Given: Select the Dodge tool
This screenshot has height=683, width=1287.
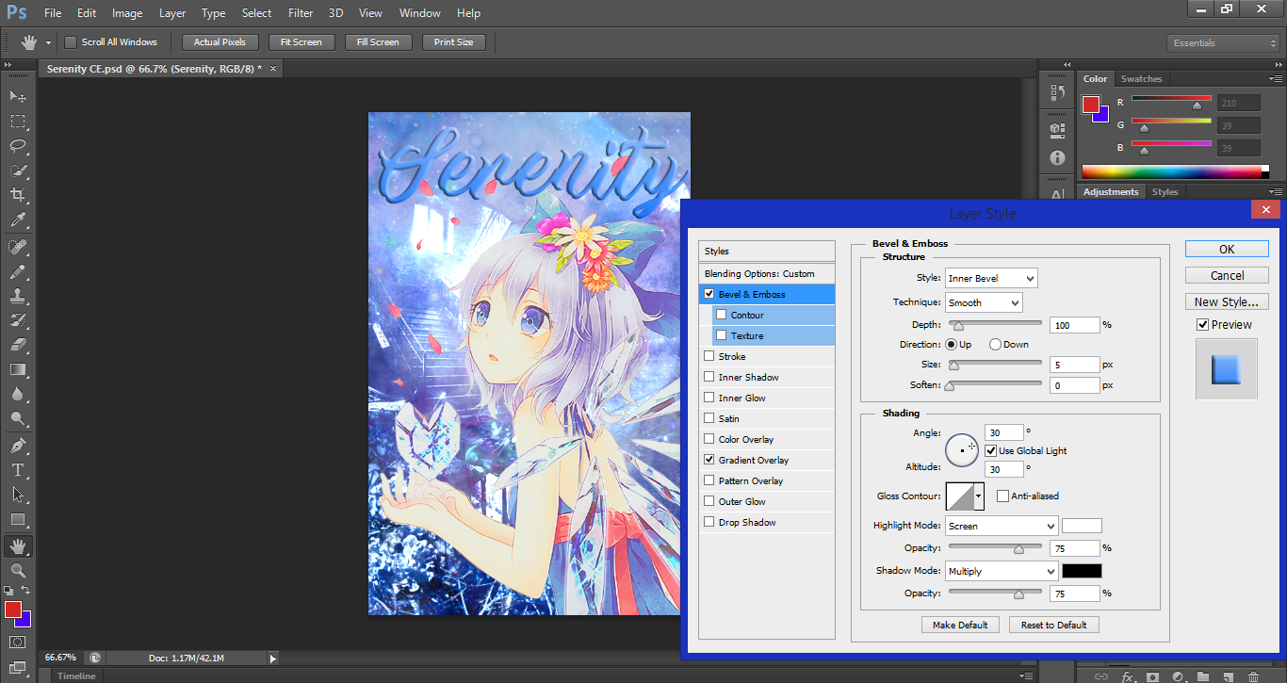Looking at the screenshot, I should [x=18, y=418].
